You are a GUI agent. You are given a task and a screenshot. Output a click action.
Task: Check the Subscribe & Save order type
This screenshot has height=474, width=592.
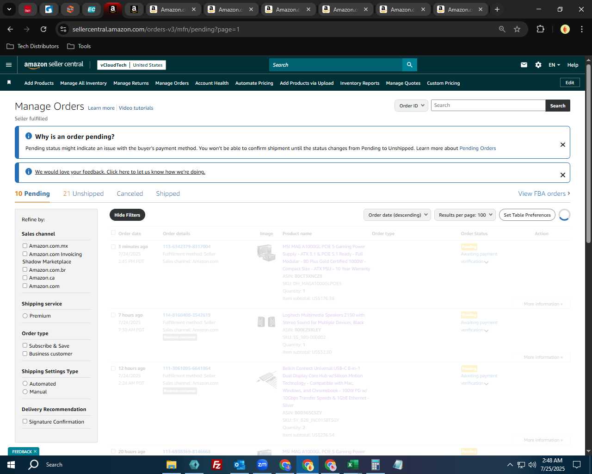[25, 345]
